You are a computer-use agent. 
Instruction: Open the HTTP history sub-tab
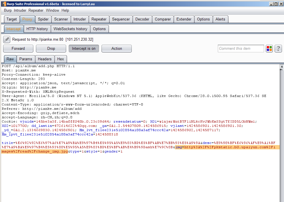37,29
